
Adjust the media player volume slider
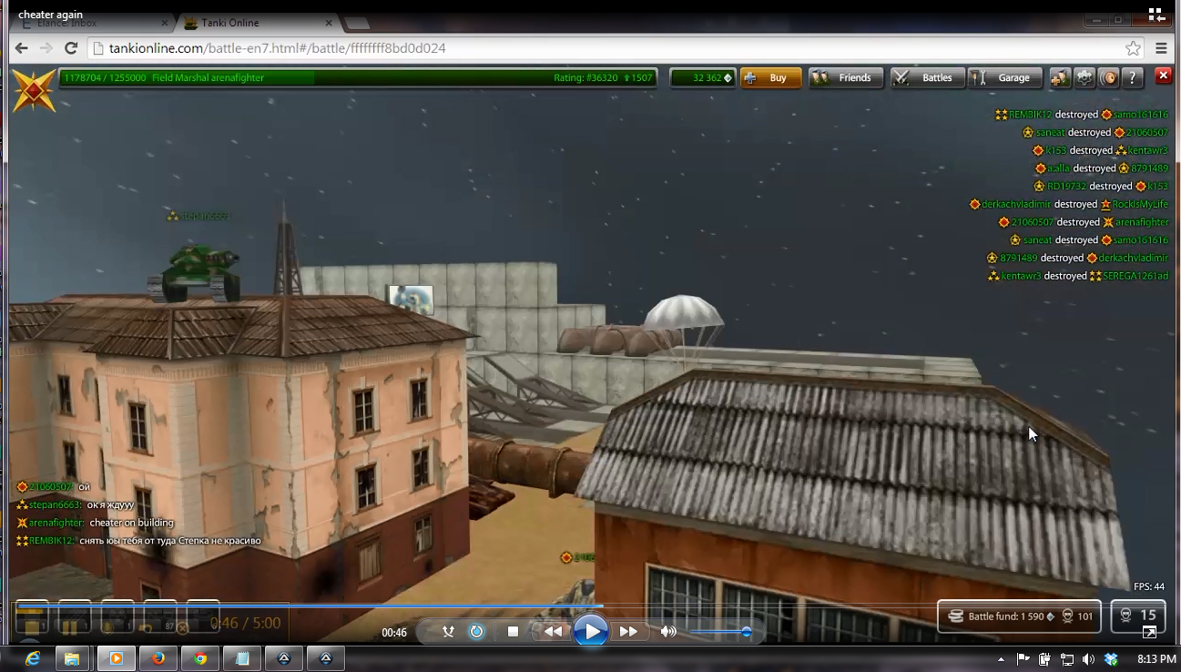[x=719, y=632]
